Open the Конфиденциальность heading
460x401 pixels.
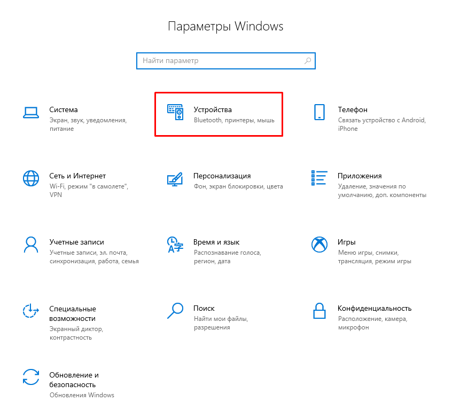tap(375, 309)
